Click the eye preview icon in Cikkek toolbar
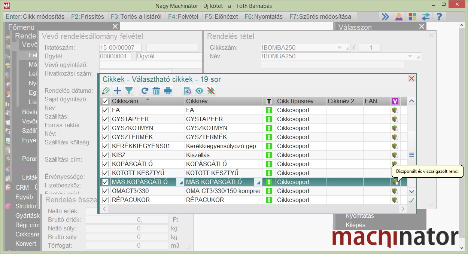Screen dimensions: 468x254 (199, 91)
